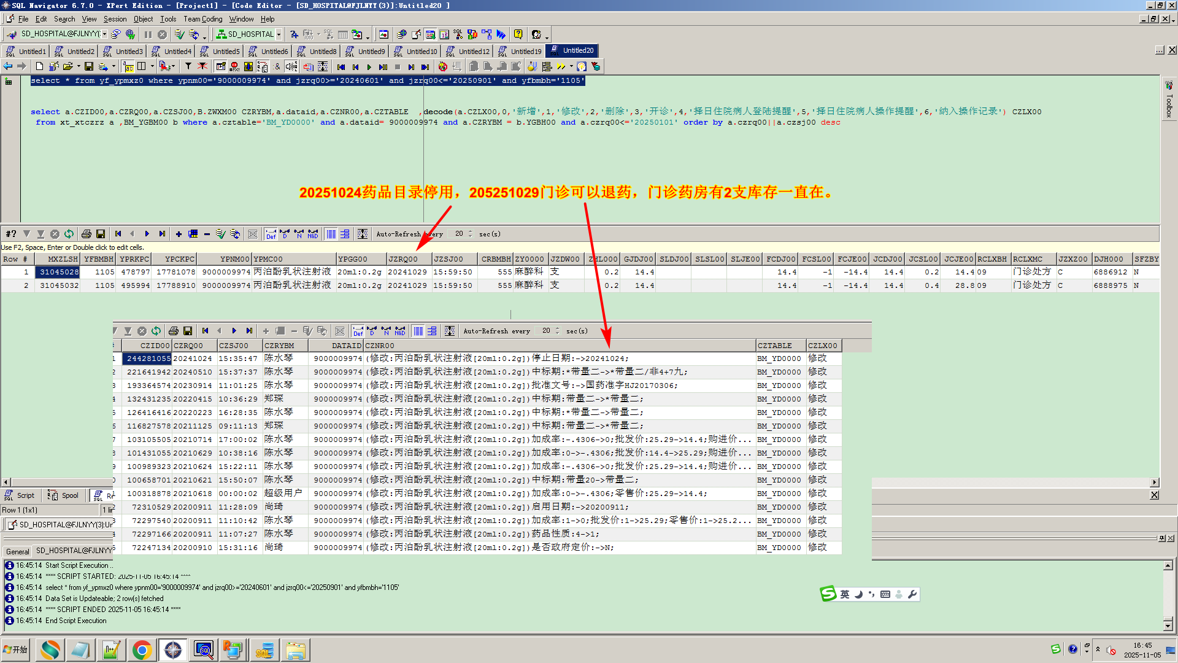Image resolution: width=1178 pixels, height=663 pixels.
Task: Click refresh data icon in results toolbar
Action: click(69, 234)
